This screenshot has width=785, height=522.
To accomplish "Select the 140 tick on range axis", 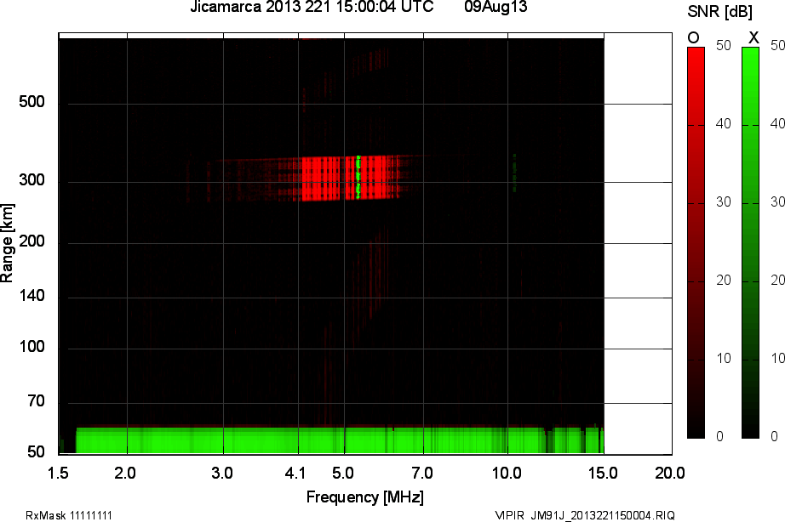I will [x=32, y=298].
